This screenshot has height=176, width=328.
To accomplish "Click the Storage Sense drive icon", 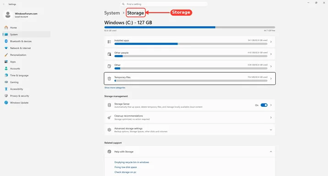I will (x=109, y=105).
